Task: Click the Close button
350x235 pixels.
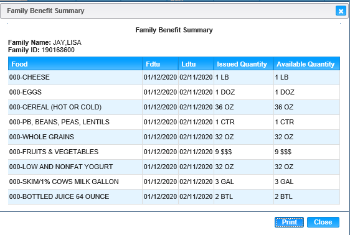Action: [323, 222]
